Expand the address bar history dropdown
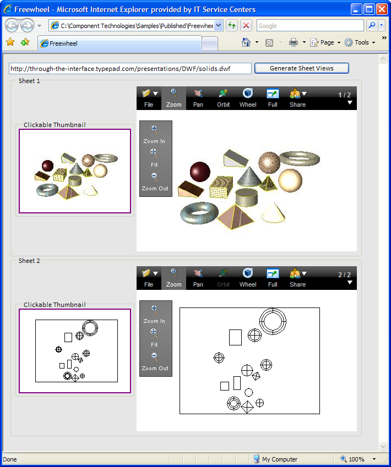Viewport: 391px width, 467px height. tap(218, 26)
